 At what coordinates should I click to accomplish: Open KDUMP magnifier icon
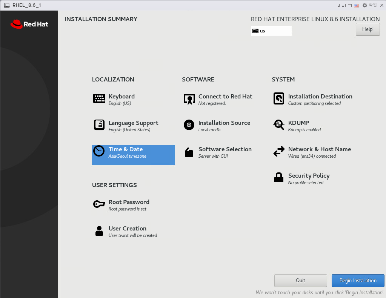point(279,125)
